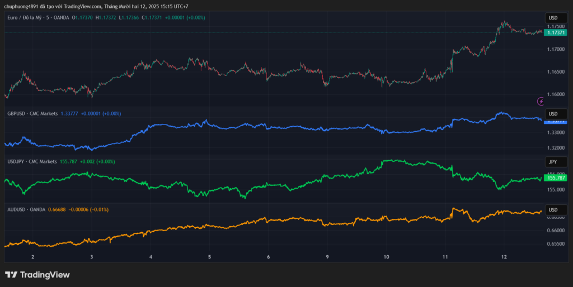This screenshot has width=573, height=287.
Task: Click date 9 on the time axis
Action: tap(327, 257)
